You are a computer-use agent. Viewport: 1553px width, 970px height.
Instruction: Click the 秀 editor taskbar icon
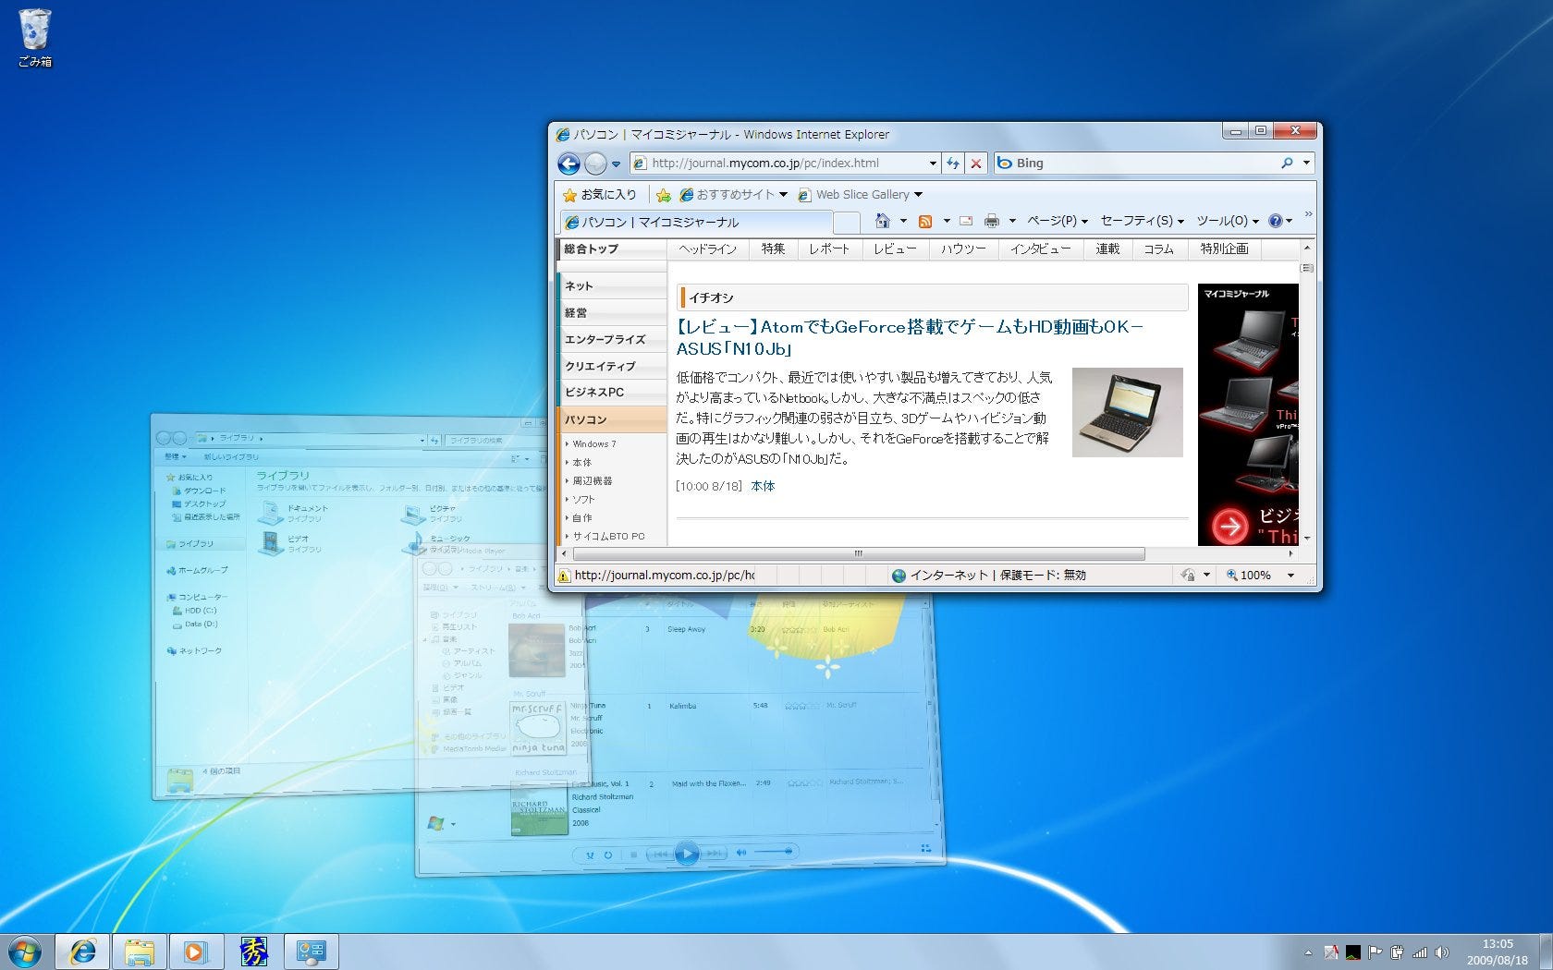(253, 952)
